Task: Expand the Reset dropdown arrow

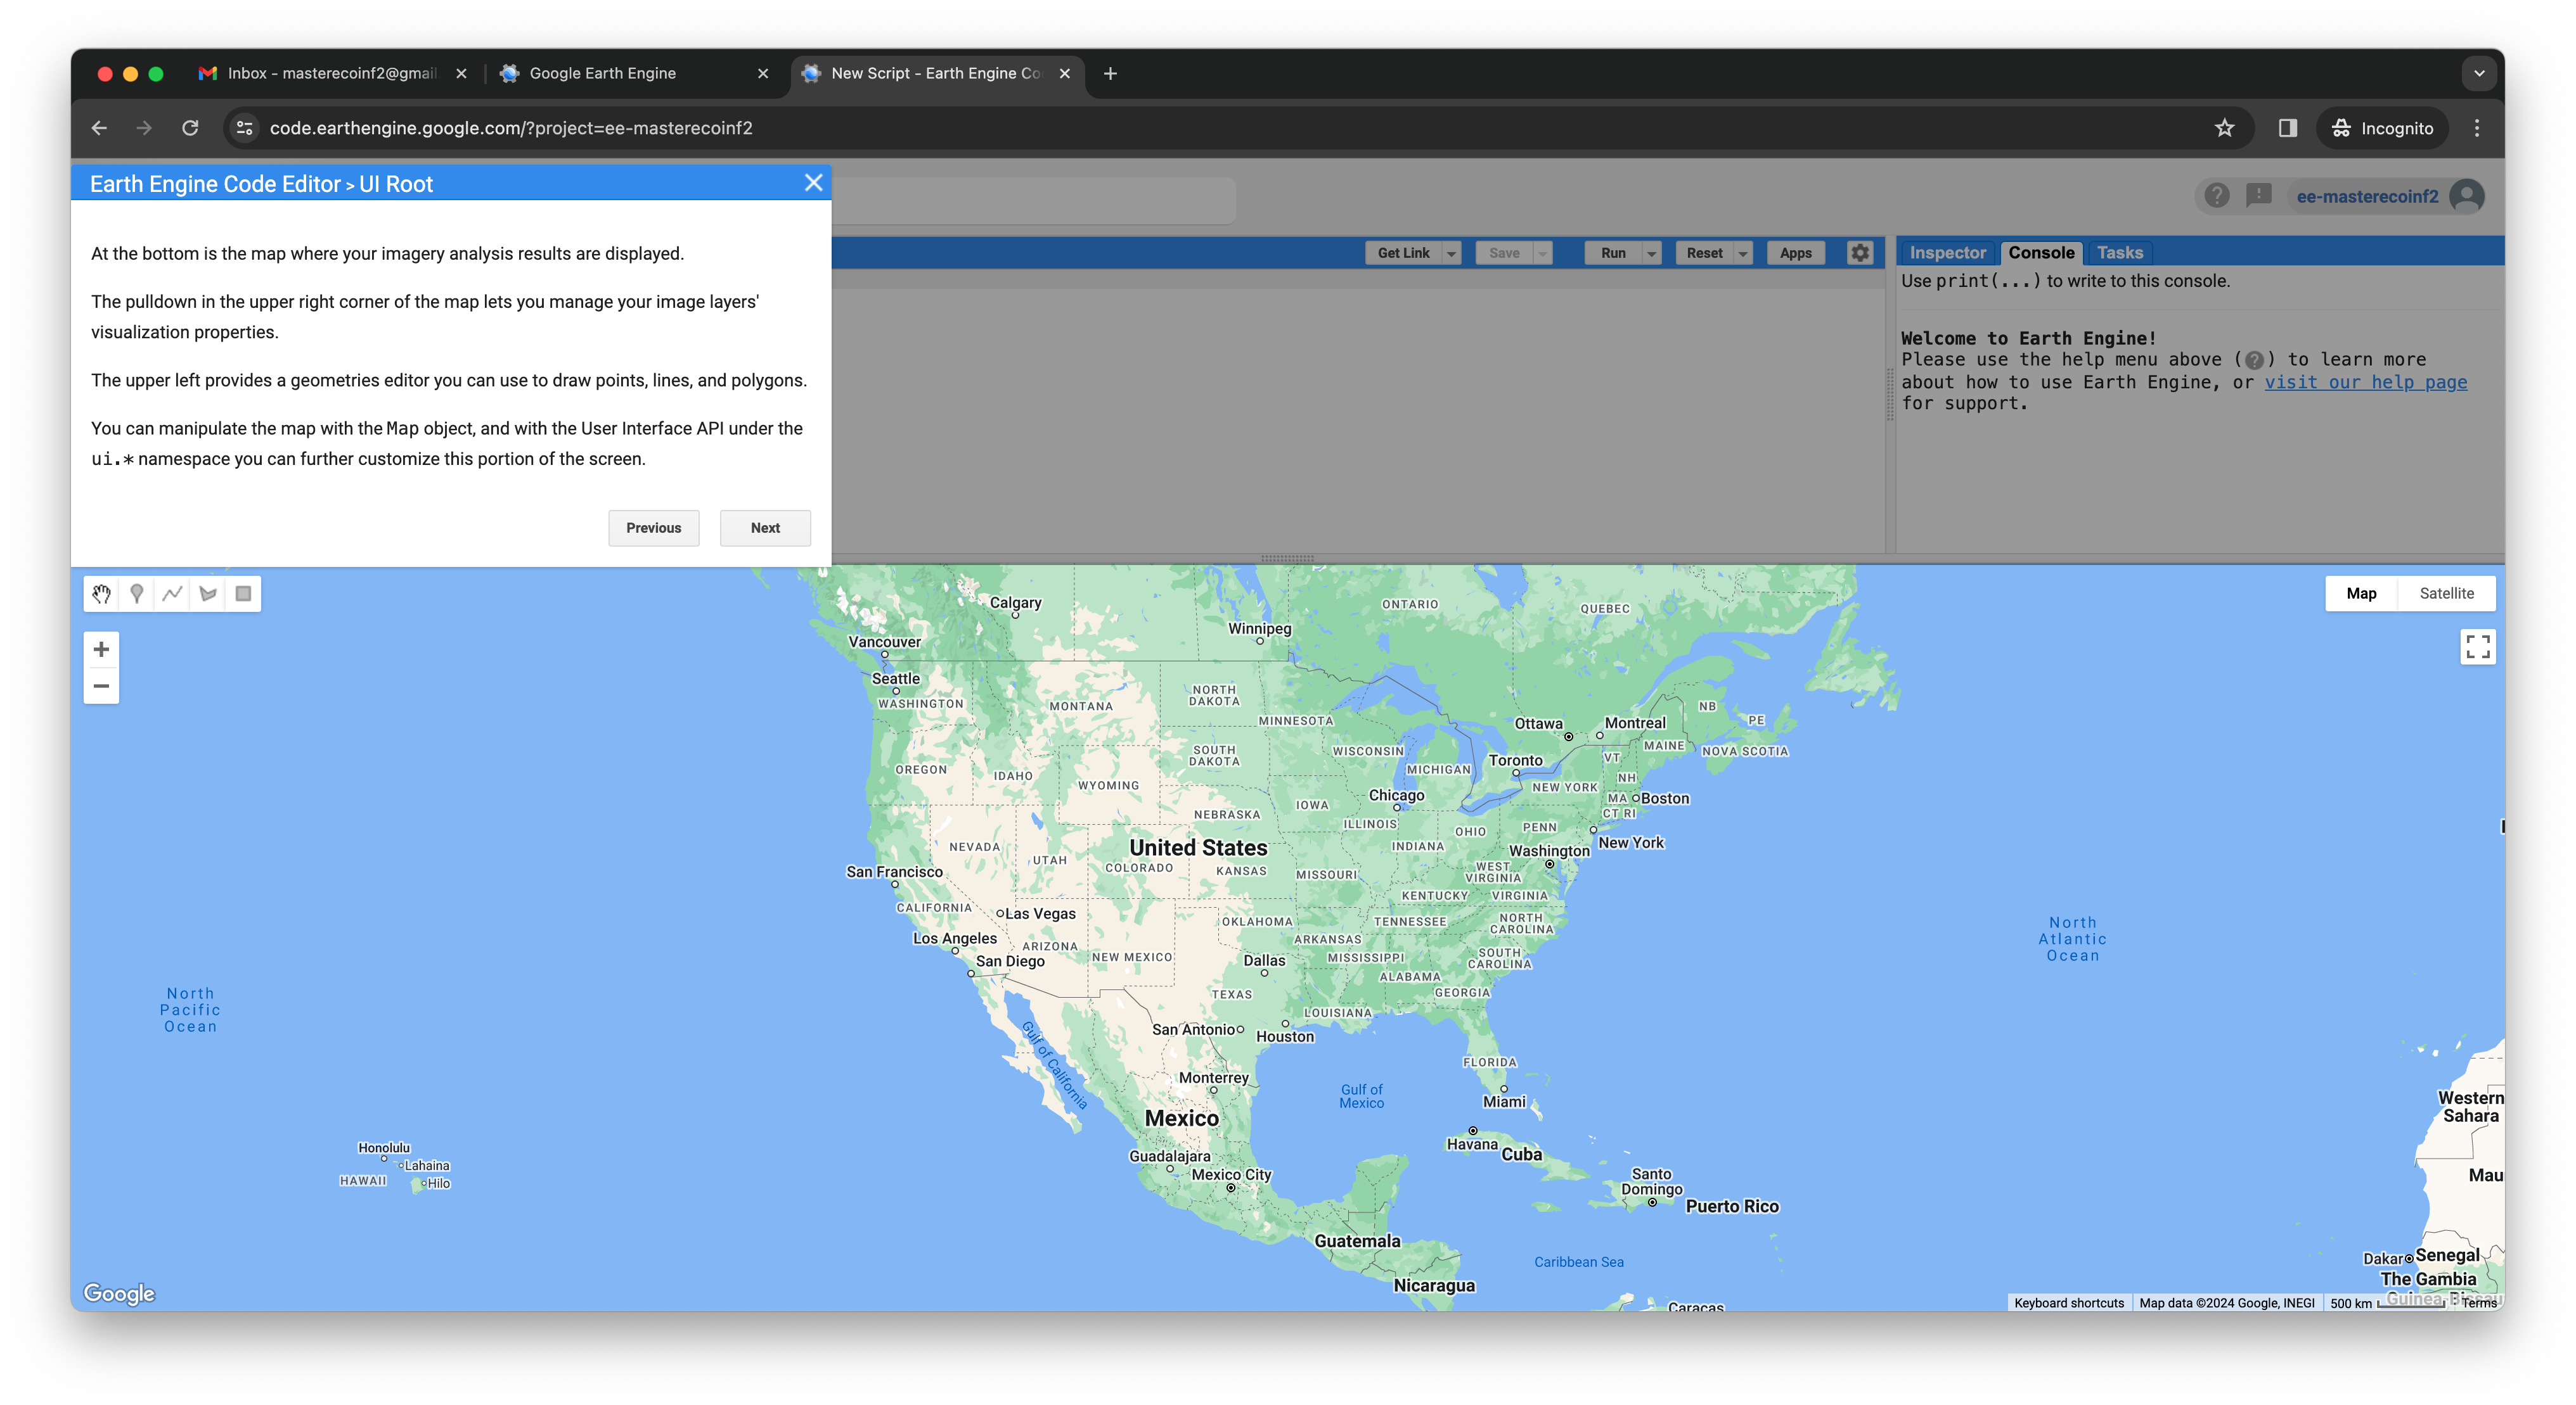Action: pyautogui.click(x=1743, y=254)
